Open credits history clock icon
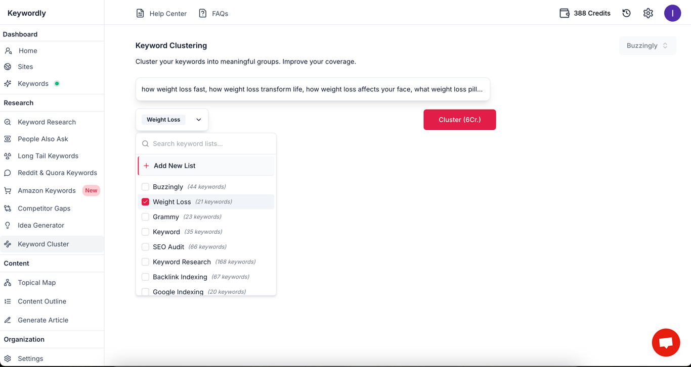Screen dimensions: 691x367 click(626, 13)
